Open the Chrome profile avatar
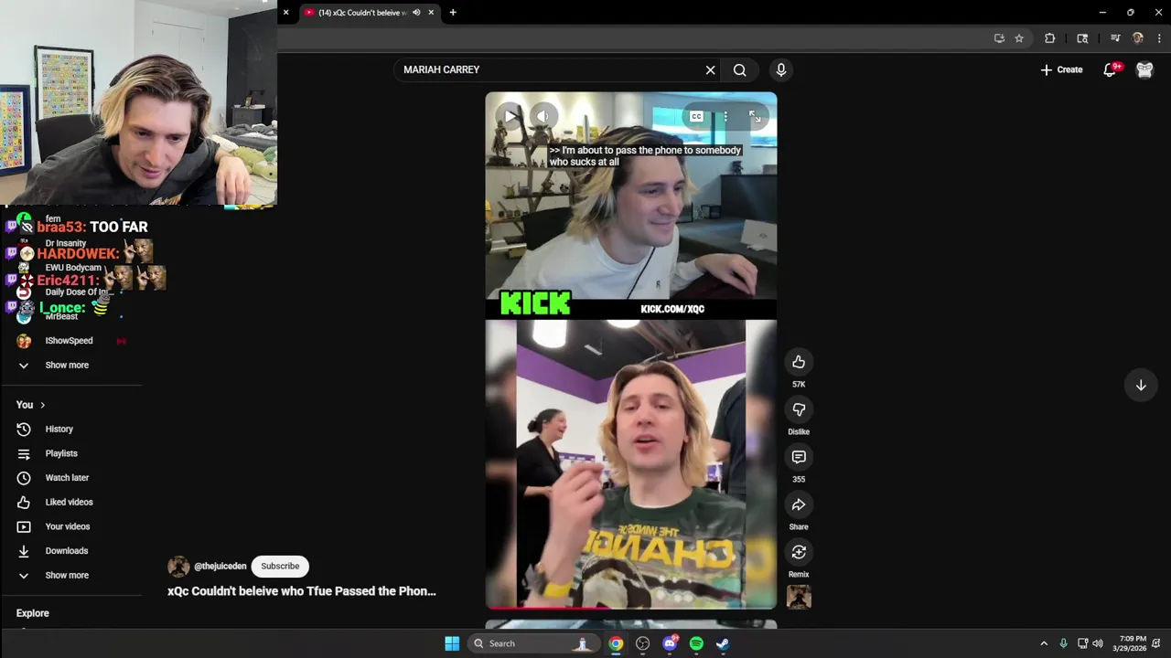 [x=1138, y=38]
